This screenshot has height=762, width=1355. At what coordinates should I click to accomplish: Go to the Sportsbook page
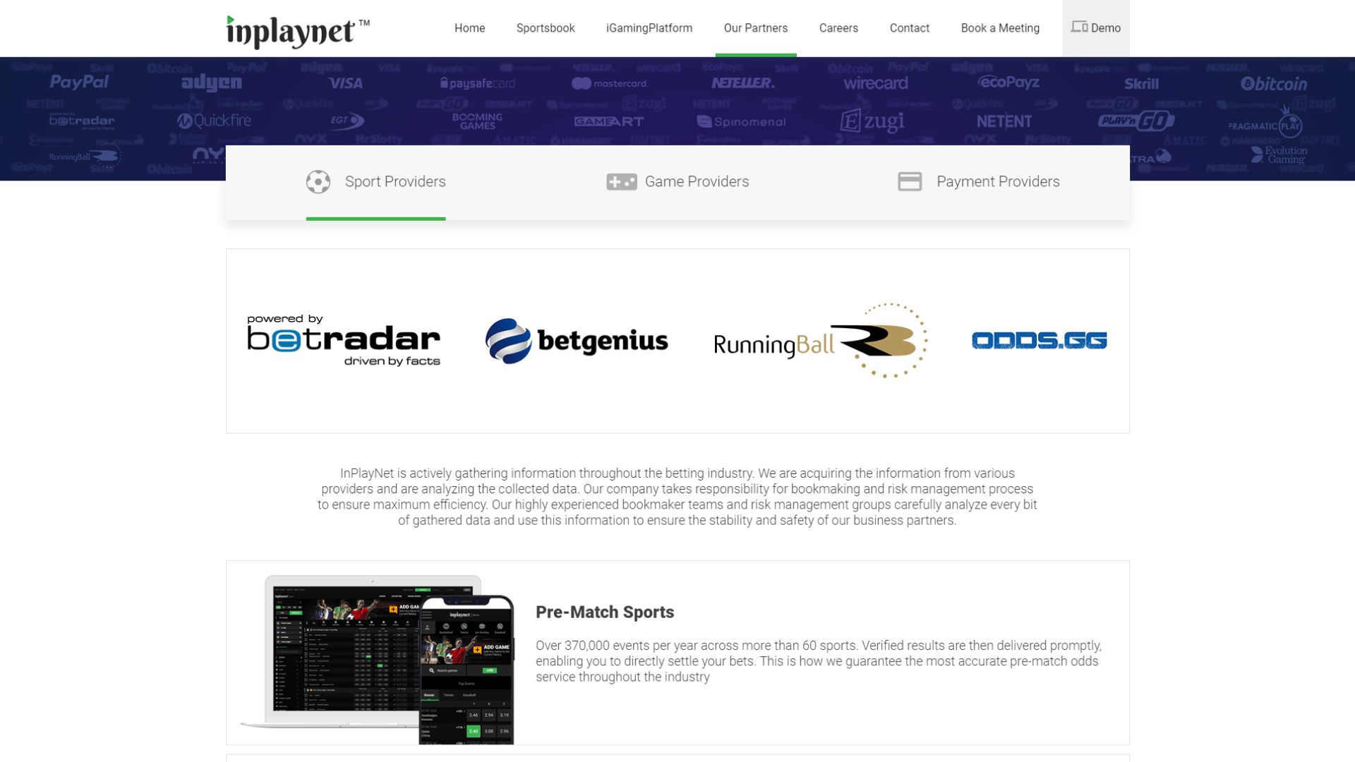pos(546,28)
